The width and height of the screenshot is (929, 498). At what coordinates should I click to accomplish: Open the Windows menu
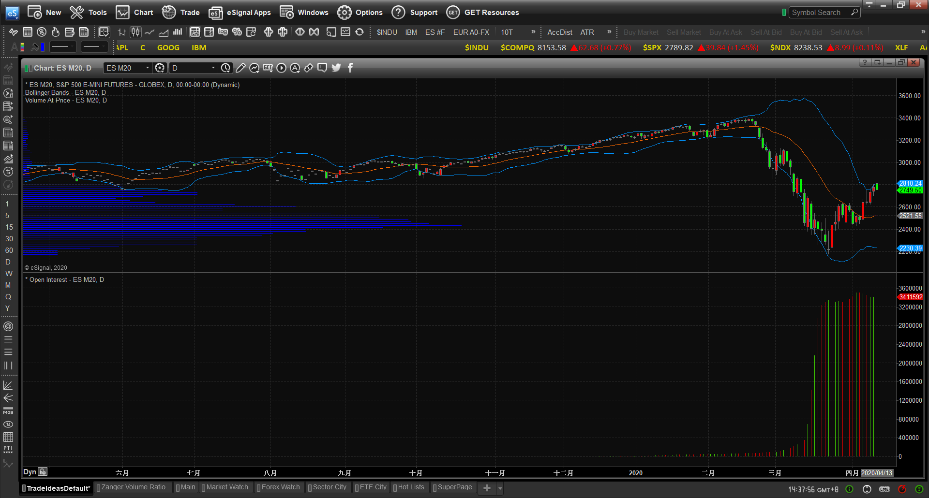click(x=304, y=13)
